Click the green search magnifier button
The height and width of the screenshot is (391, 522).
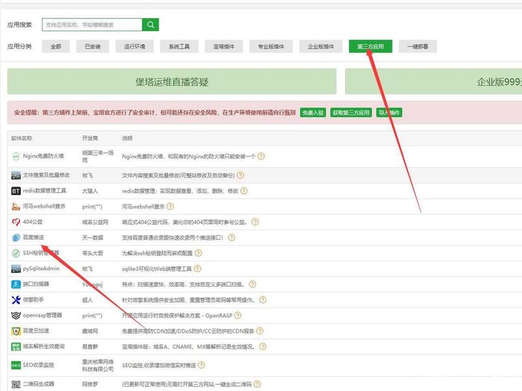tap(151, 25)
